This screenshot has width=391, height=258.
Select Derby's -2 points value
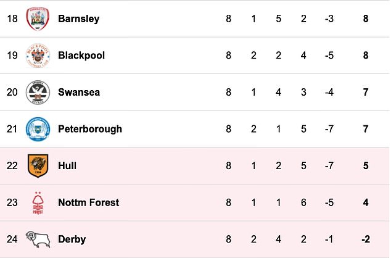pos(366,239)
